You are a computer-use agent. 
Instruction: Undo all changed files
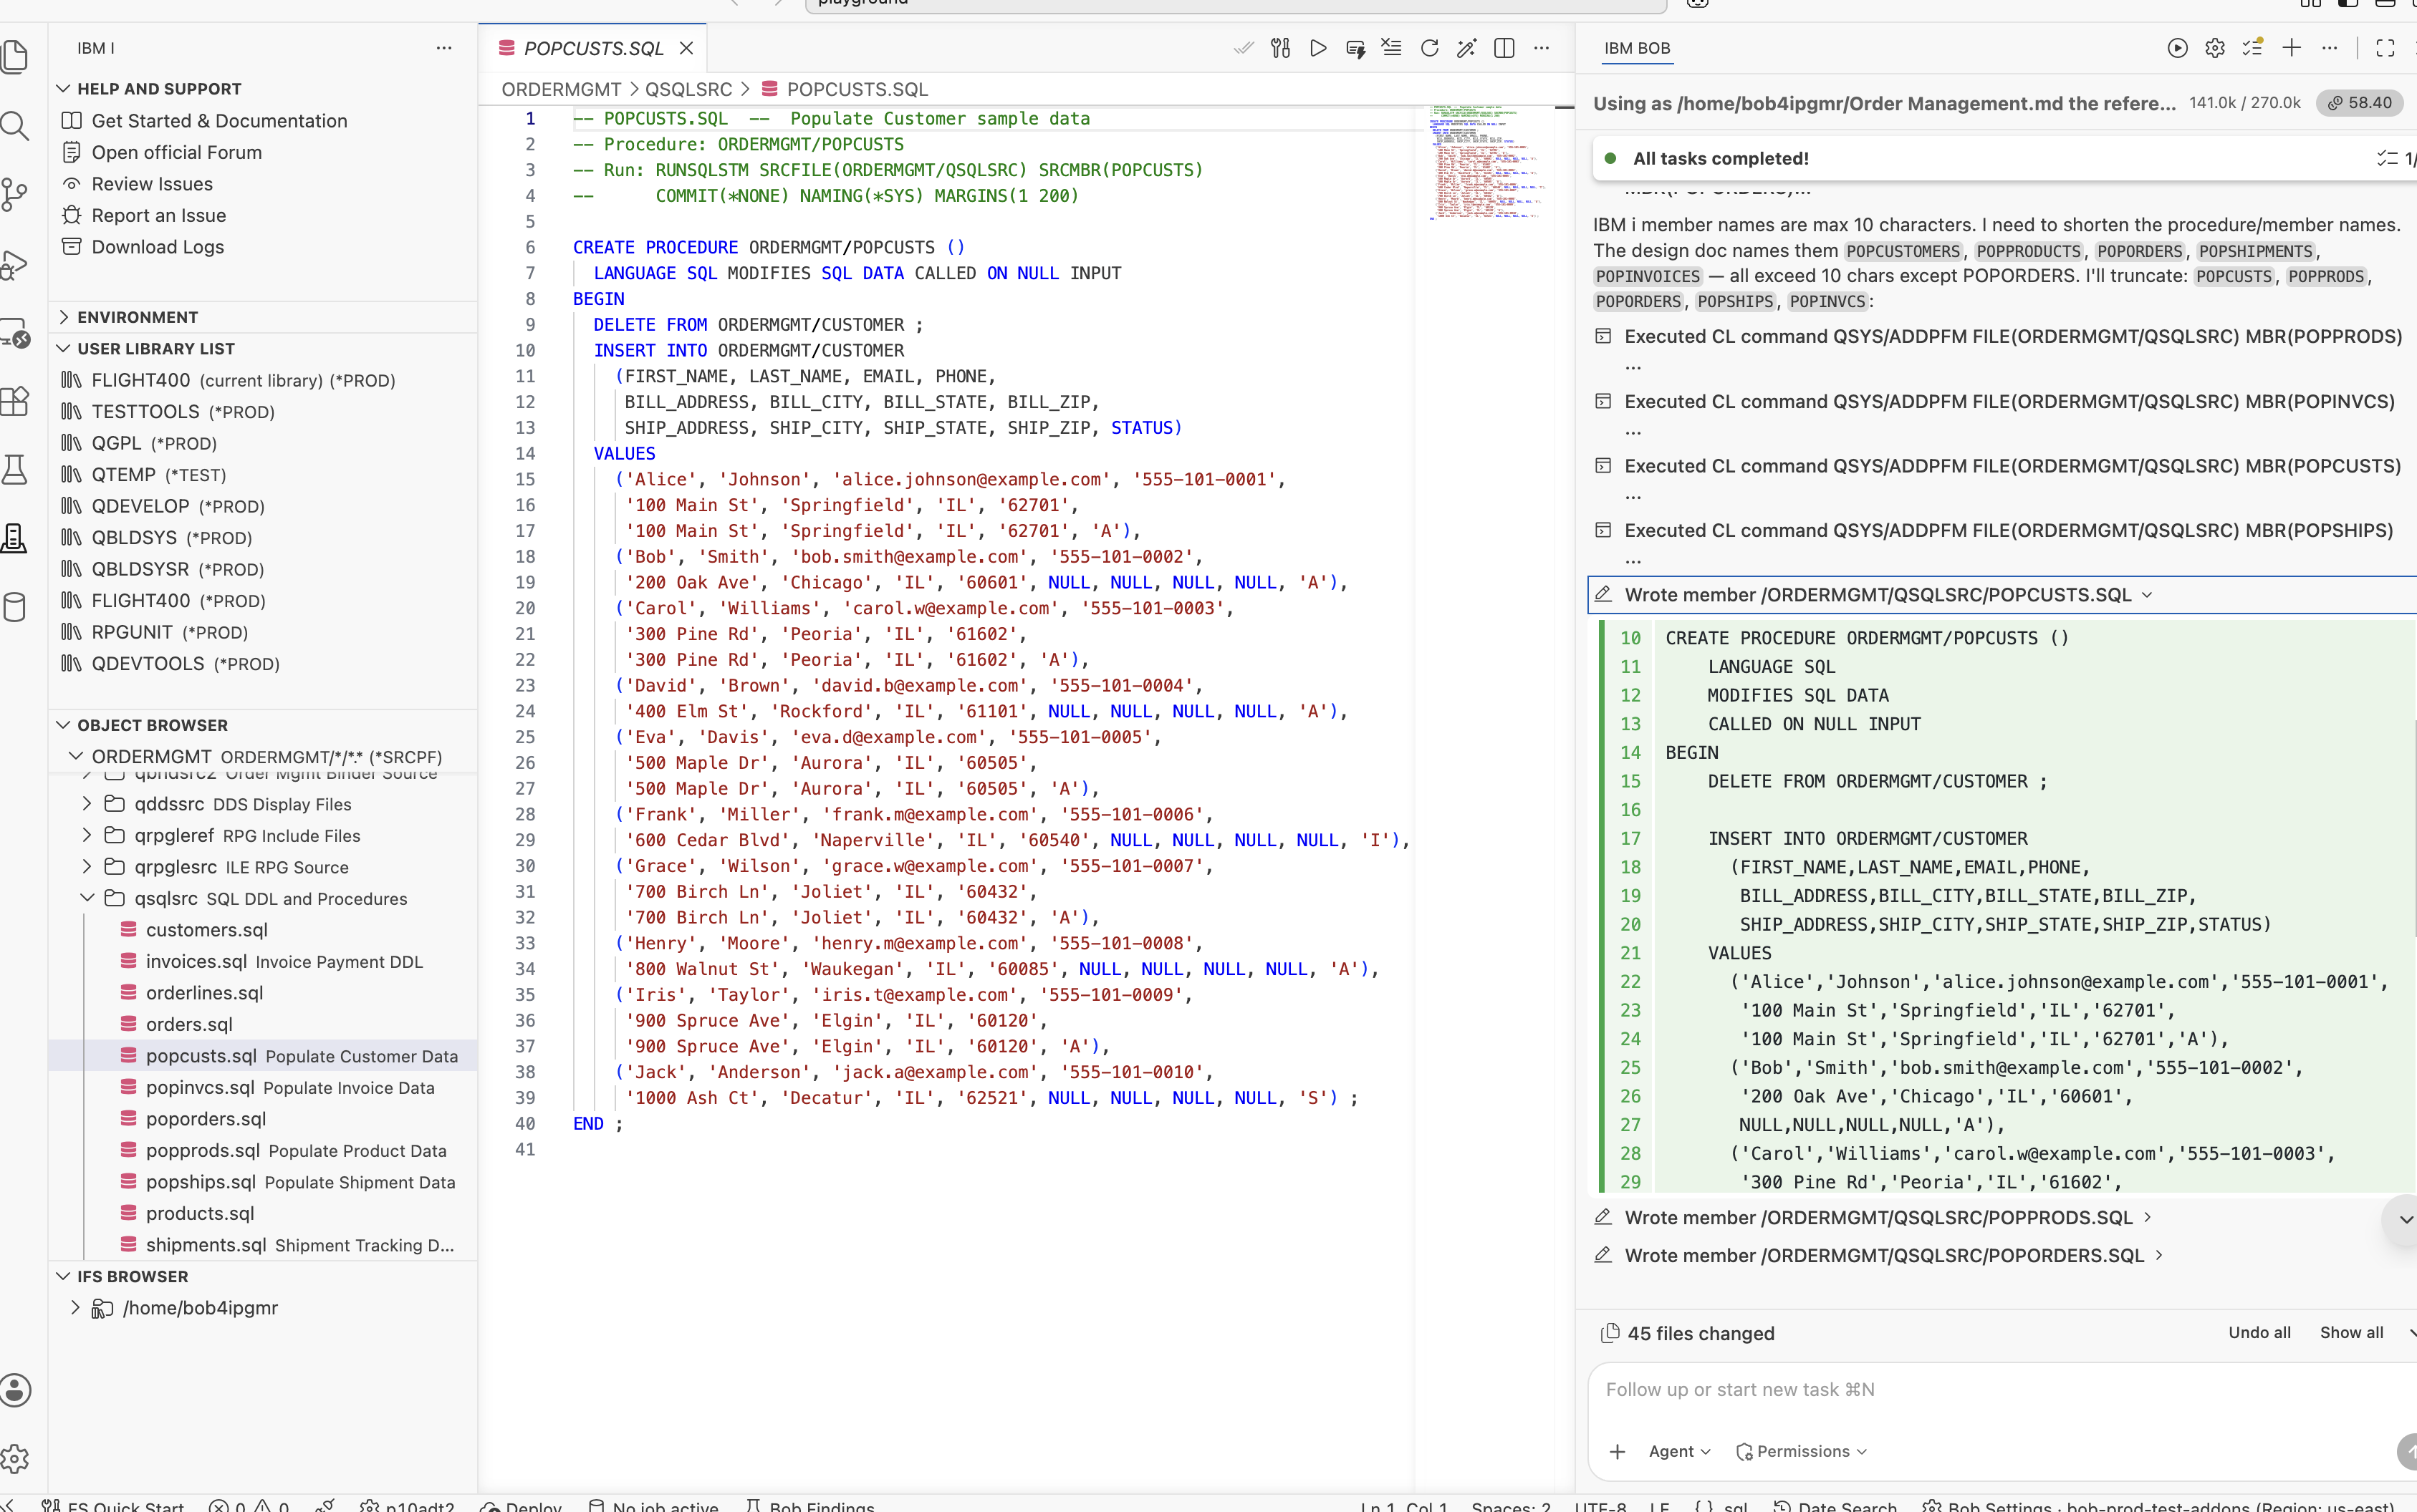click(2259, 1333)
